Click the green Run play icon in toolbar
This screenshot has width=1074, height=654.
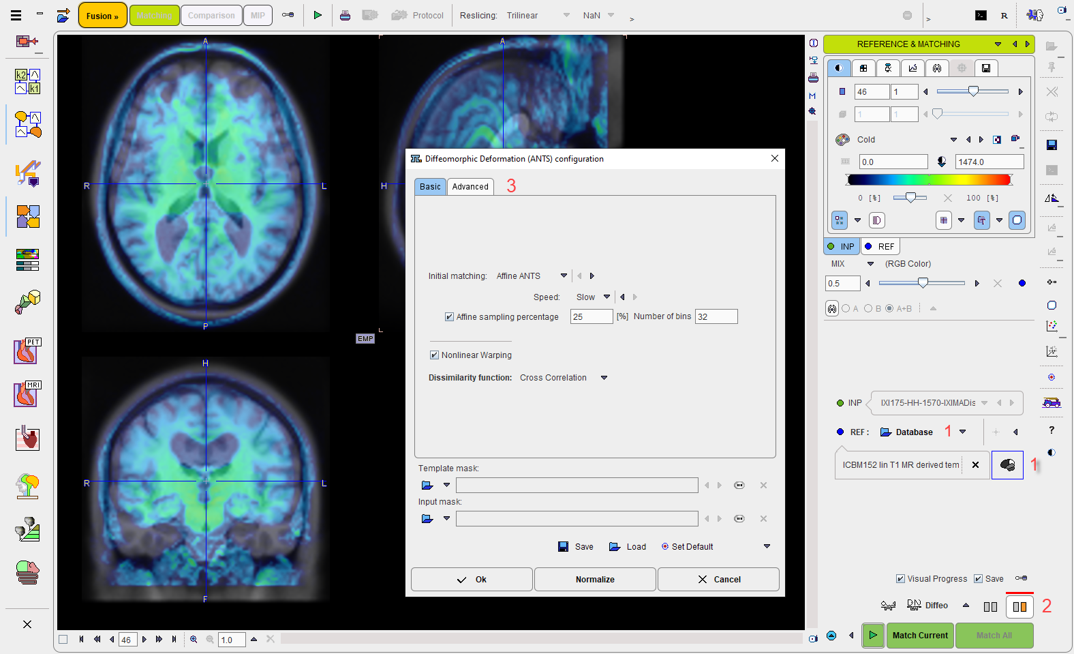[318, 15]
